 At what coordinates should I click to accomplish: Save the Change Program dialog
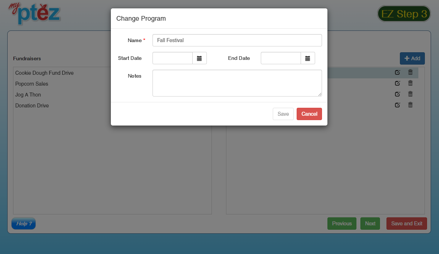coord(283,114)
